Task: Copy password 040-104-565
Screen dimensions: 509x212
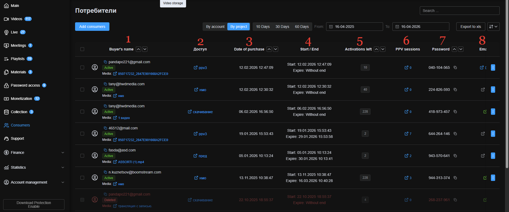Action: (x=455, y=67)
